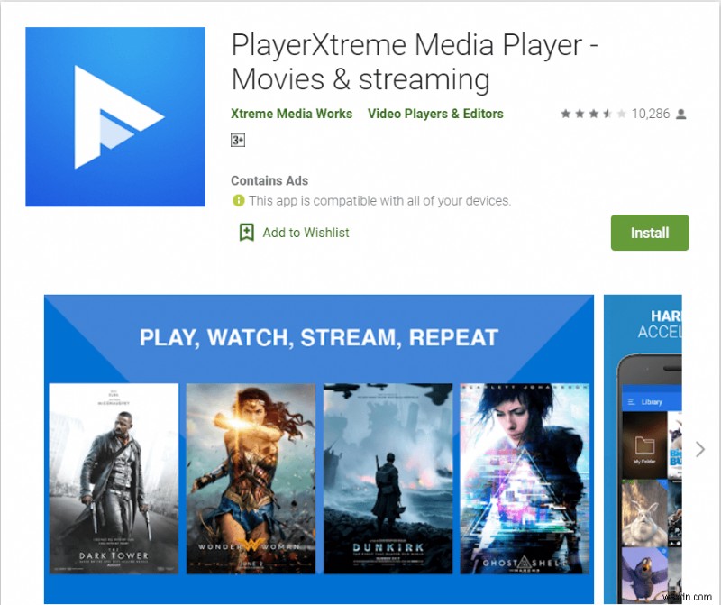
Task: Click the green Install button
Action: coord(650,233)
